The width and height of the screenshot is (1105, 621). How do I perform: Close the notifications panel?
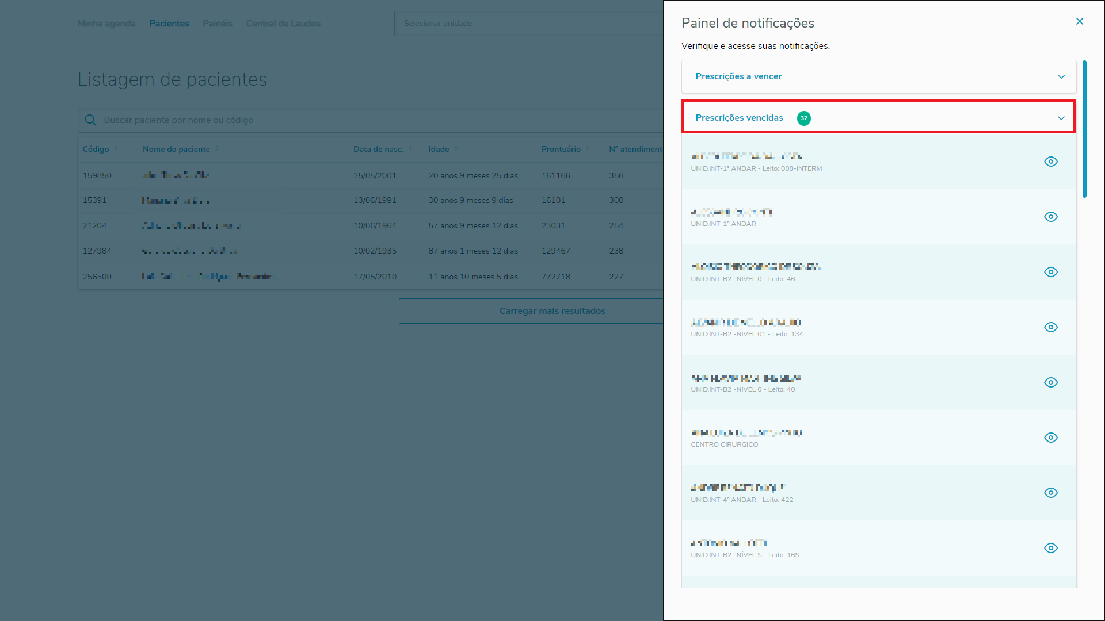tap(1080, 21)
